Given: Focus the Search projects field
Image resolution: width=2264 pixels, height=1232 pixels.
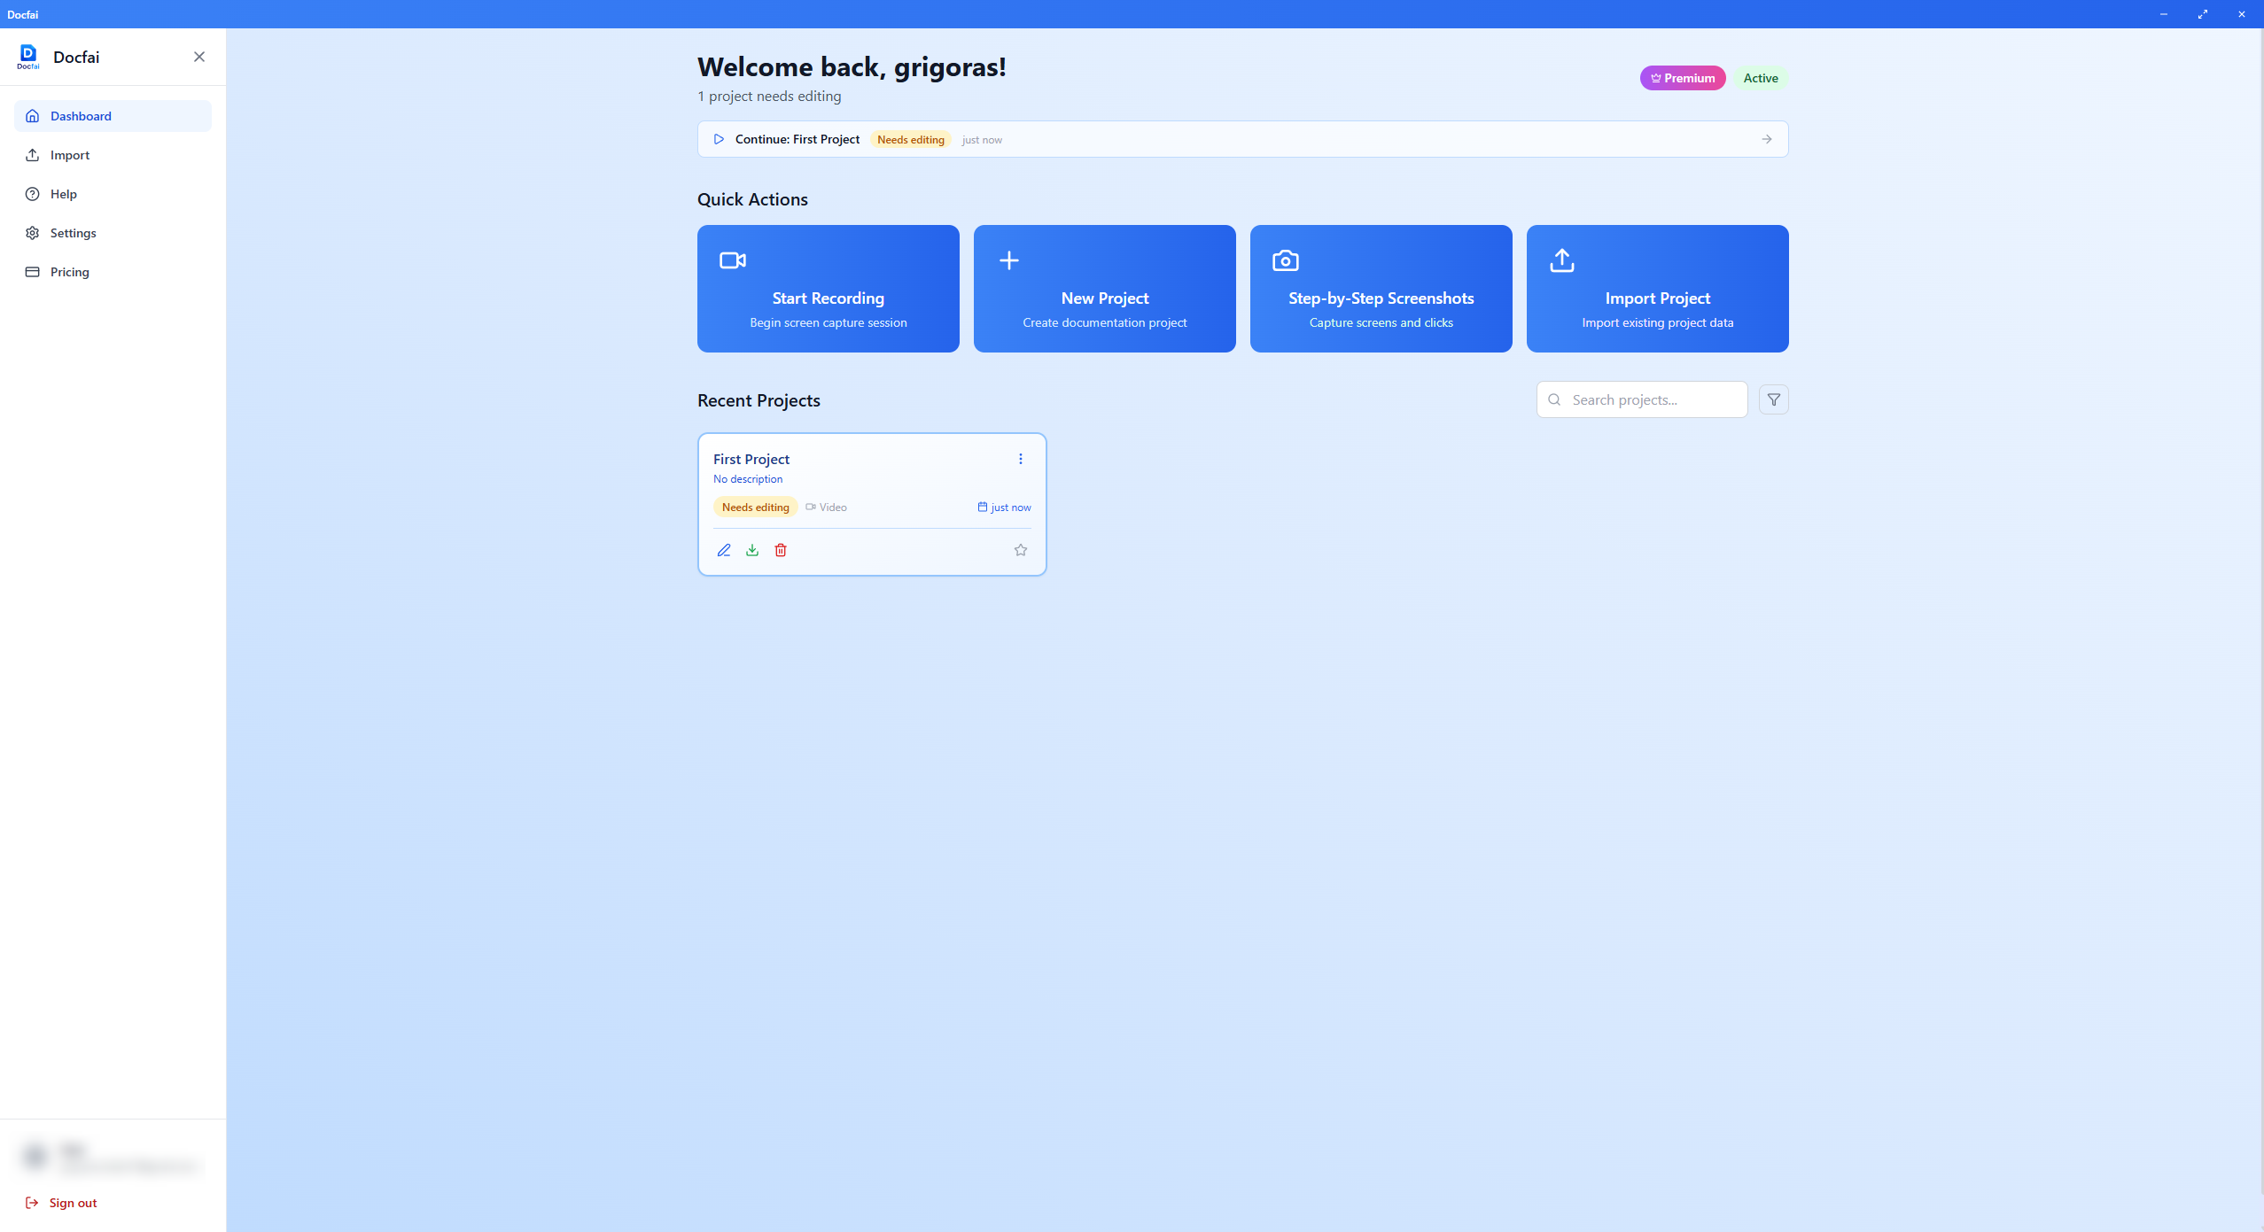Looking at the screenshot, I should click(x=1642, y=399).
